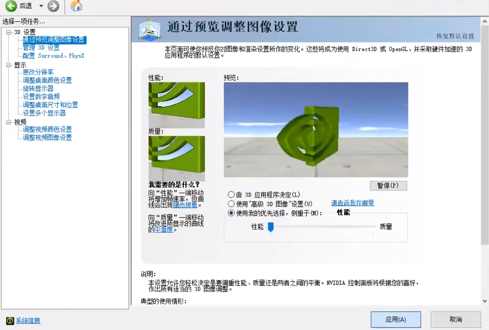The image size is (489, 330).
Task: Select 使用我的优先选择 radio button
Action: [x=231, y=213]
